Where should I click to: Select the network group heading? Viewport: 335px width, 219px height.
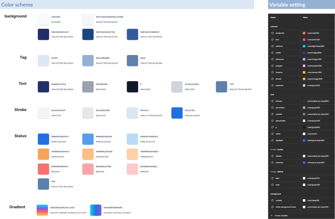[x=273, y=26]
